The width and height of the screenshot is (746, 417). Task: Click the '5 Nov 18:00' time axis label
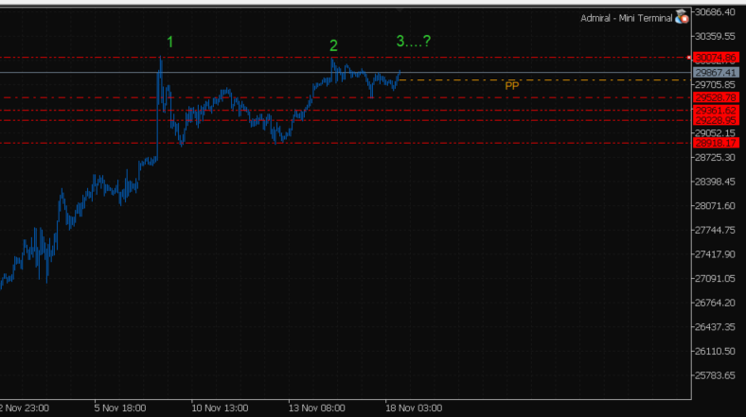[120, 408]
